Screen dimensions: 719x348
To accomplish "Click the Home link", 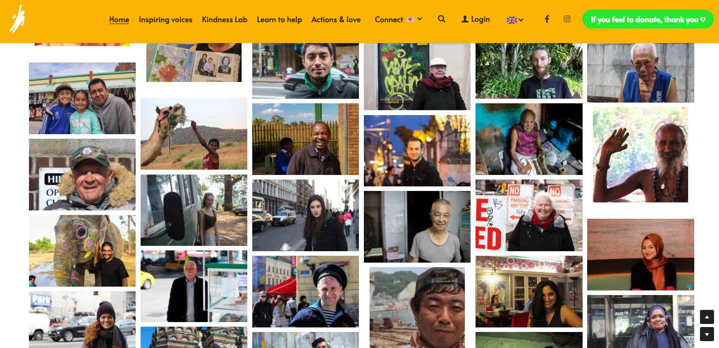I will pyautogui.click(x=119, y=19).
